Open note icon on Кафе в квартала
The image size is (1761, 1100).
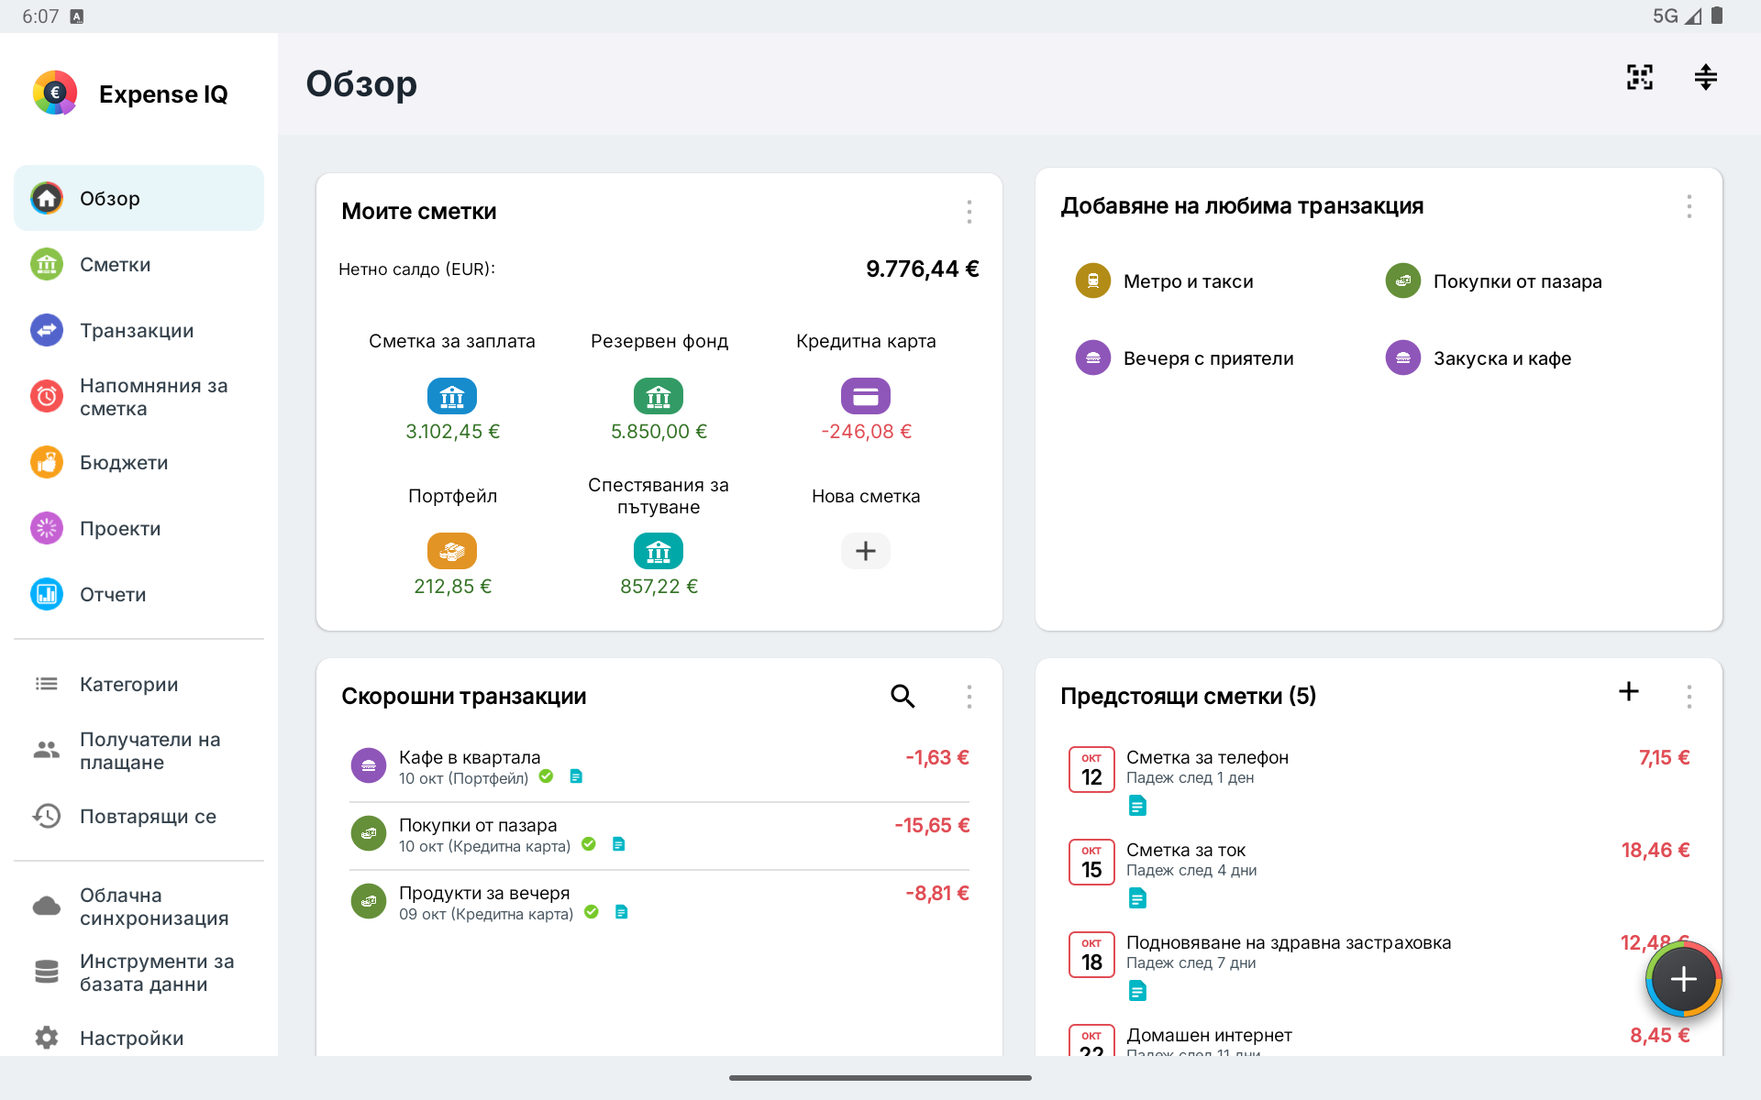[576, 777]
